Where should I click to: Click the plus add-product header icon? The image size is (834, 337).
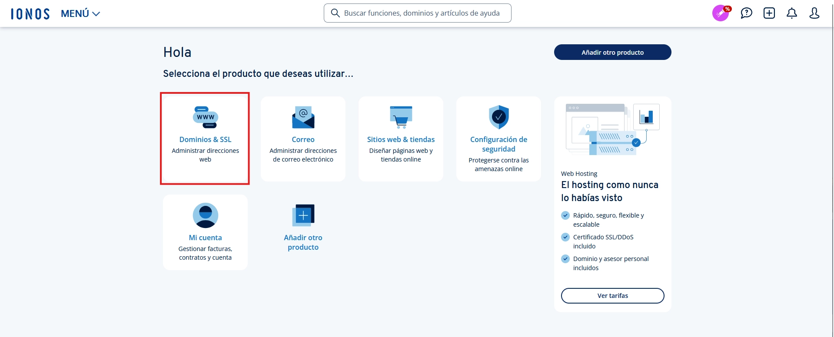click(769, 13)
